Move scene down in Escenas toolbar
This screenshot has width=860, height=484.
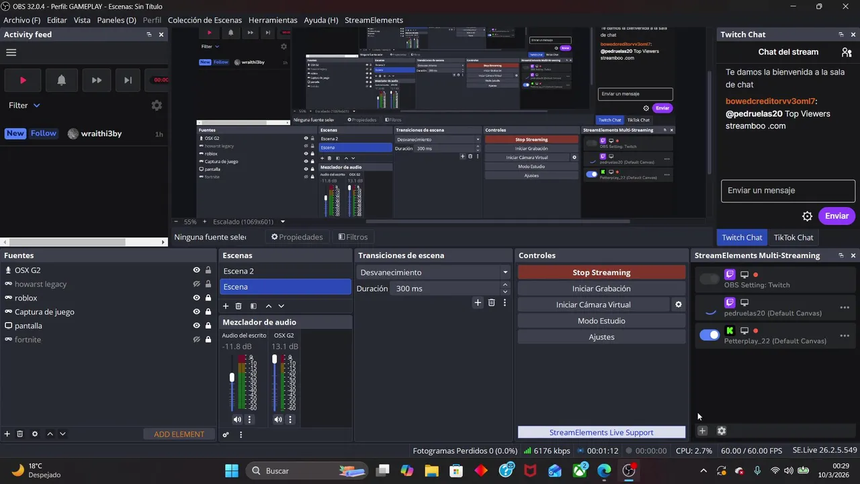coord(282,306)
